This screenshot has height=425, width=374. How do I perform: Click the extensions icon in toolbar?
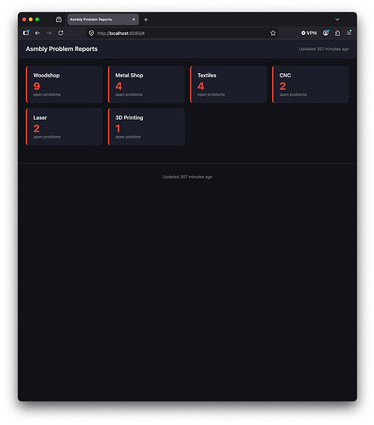[337, 33]
